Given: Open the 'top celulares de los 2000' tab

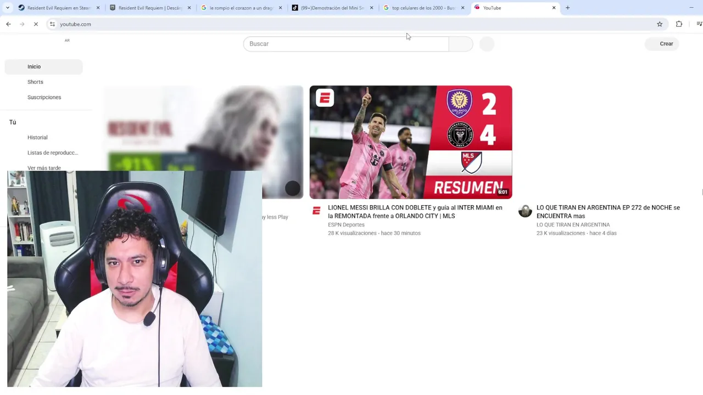Looking at the screenshot, I should click(419, 8).
